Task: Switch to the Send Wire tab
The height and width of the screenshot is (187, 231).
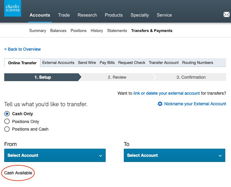Action: 87,63
